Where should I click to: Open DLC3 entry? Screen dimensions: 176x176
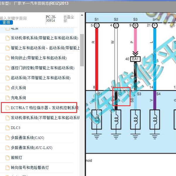point(15,128)
